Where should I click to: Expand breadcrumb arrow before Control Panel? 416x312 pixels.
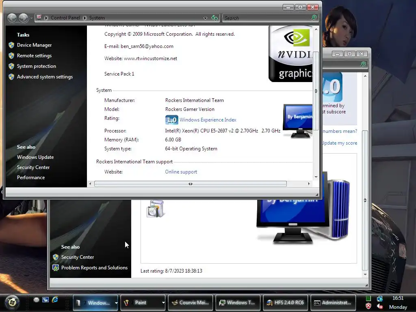[46, 18]
